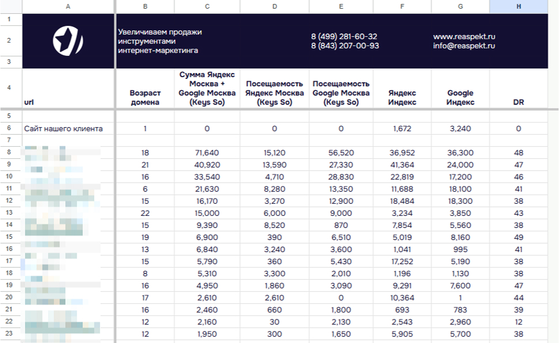Image resolution: width=559 pixels, height=343 pixels.
Task: Select column A header
Action: (68, 6)
